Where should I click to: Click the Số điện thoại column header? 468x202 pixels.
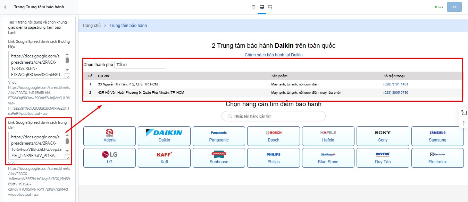tap(394, 76)
